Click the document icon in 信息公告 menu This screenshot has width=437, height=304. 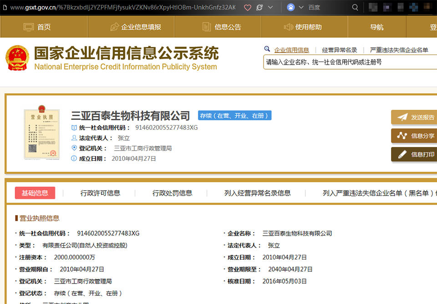(x=207, y=27)
